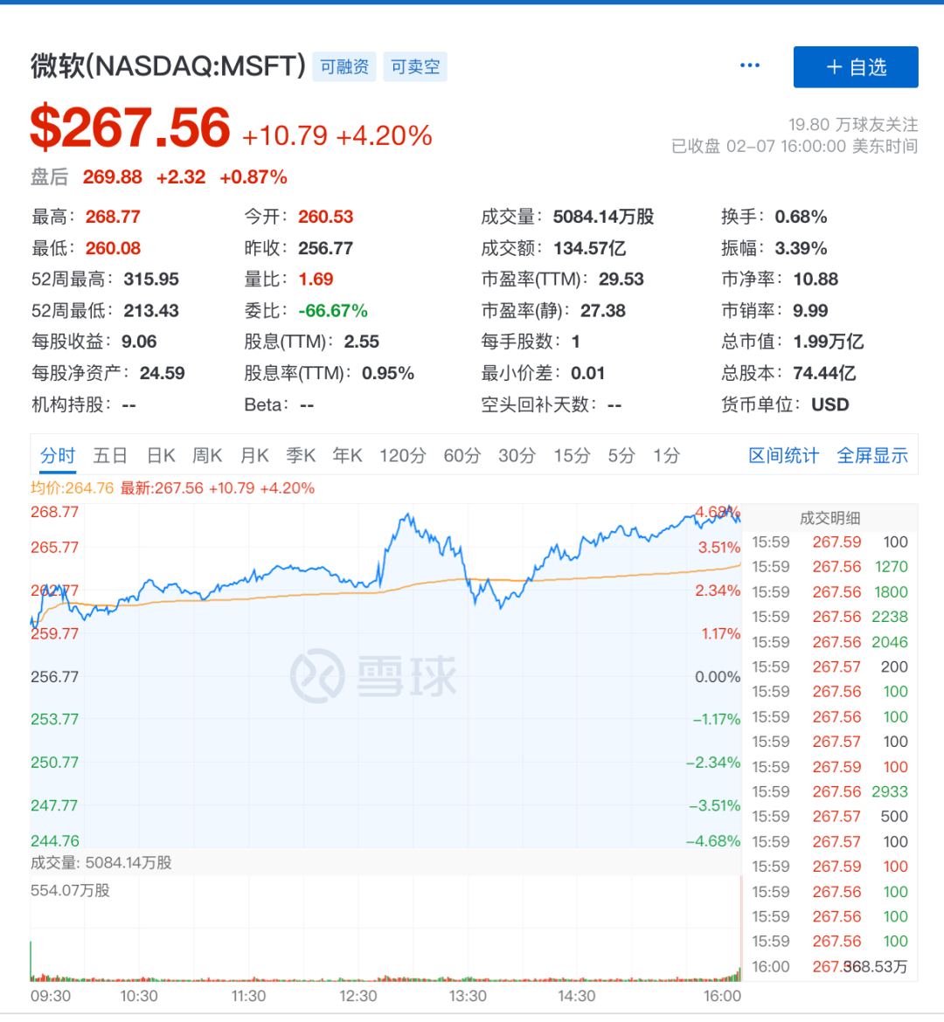Select the 16:00 closing trade row
Image resolution: width=944 pixels, height=1022 pixels.
point(829,967)
